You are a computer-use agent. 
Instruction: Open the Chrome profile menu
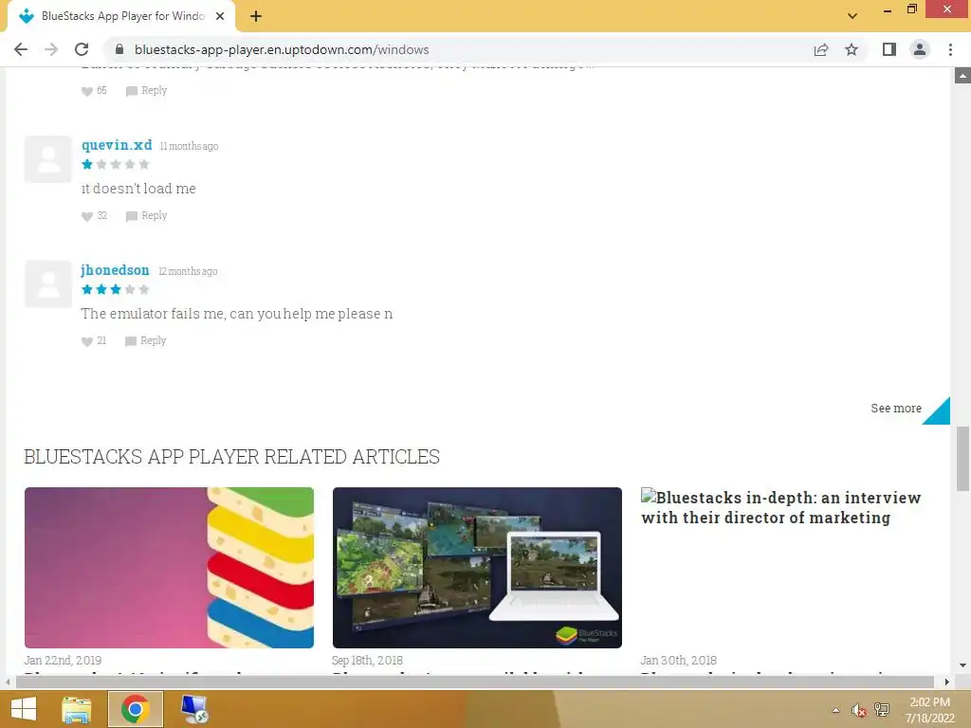coord(920,49)
